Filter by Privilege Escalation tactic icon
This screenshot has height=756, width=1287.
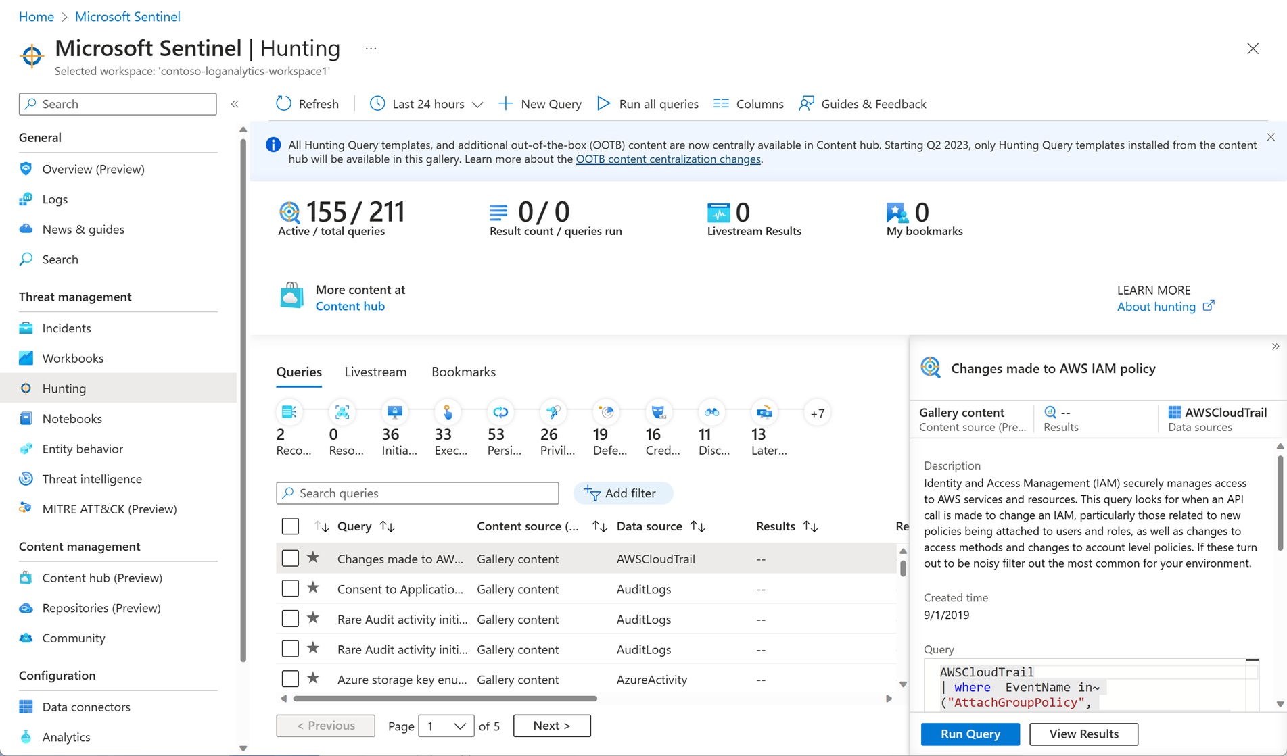pyautogui.click(x=553, y=412)
